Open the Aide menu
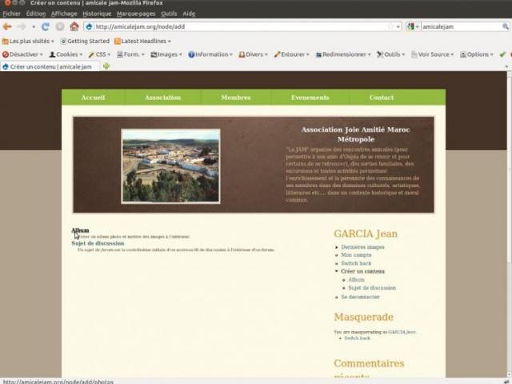 [189, 14]
